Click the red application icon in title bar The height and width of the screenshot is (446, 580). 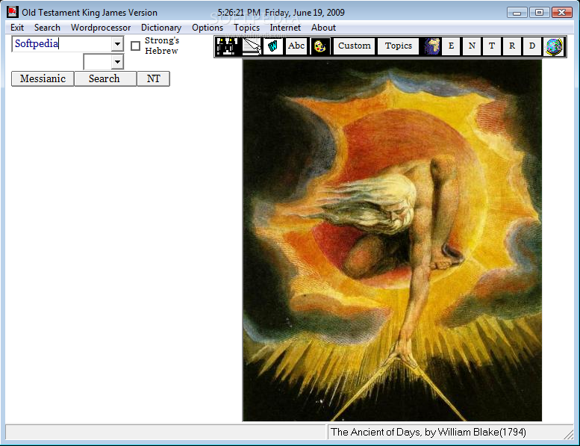13,12
